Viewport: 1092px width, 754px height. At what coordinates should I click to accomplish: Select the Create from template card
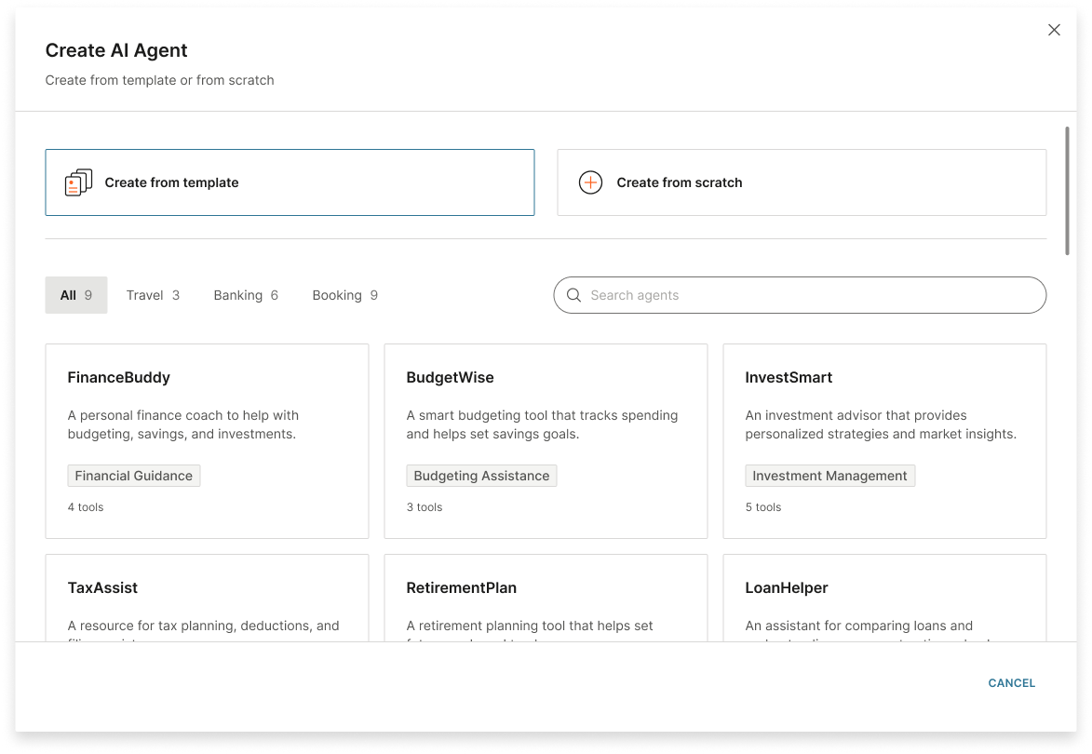click(x=290, y=182)
